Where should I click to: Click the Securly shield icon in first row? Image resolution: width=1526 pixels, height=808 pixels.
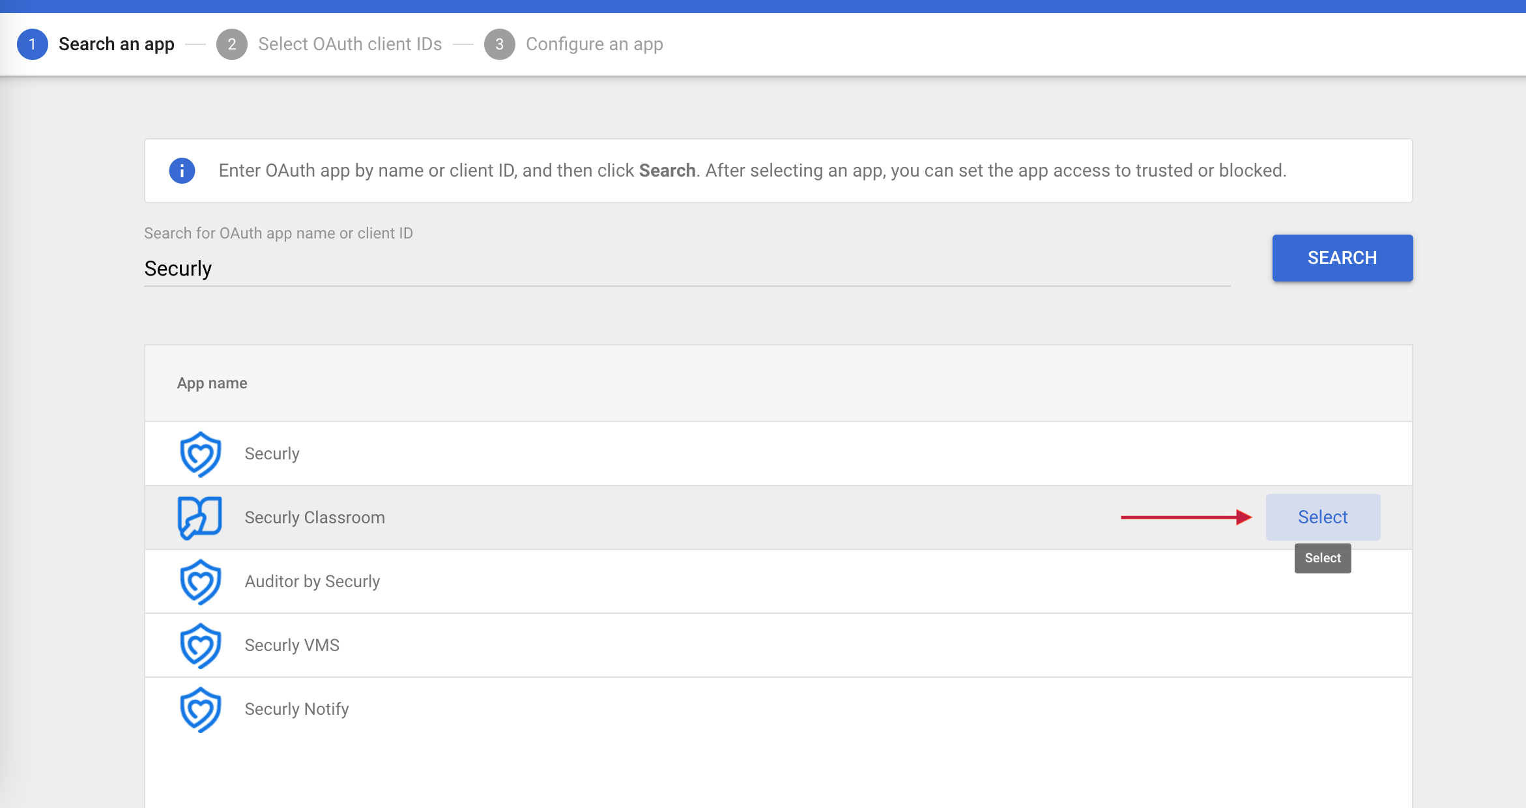pyautogui.click(x=200, y=454)
